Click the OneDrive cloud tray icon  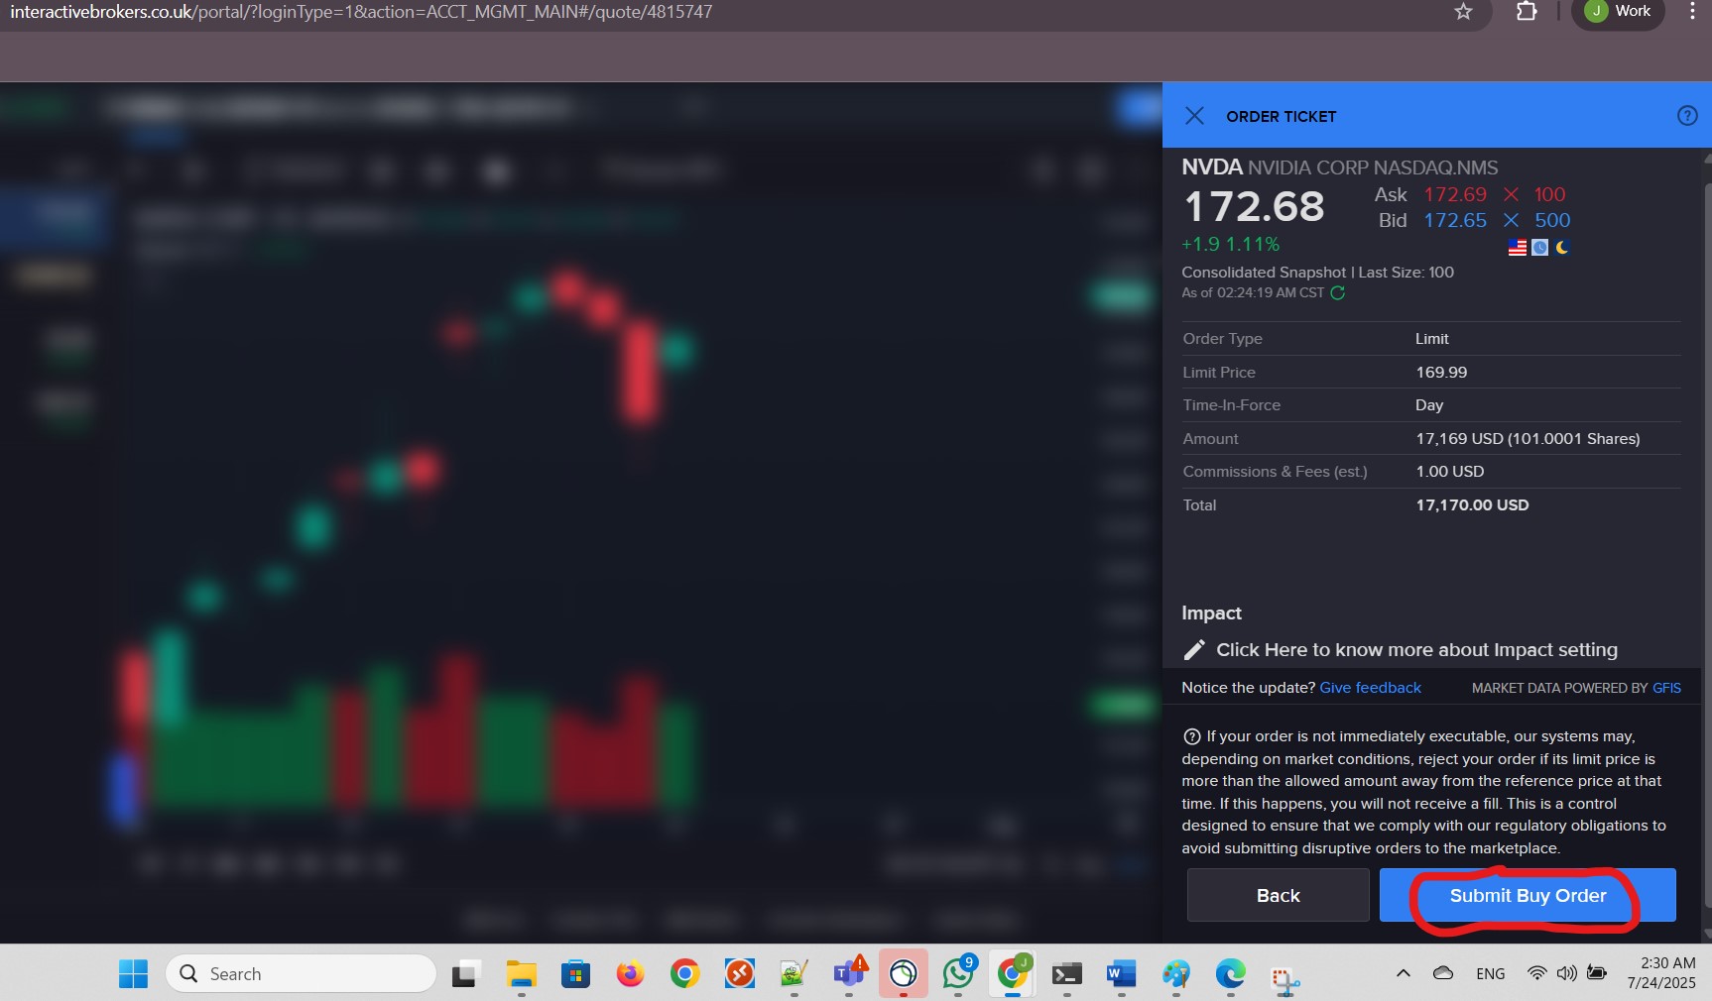(1443, 973)
